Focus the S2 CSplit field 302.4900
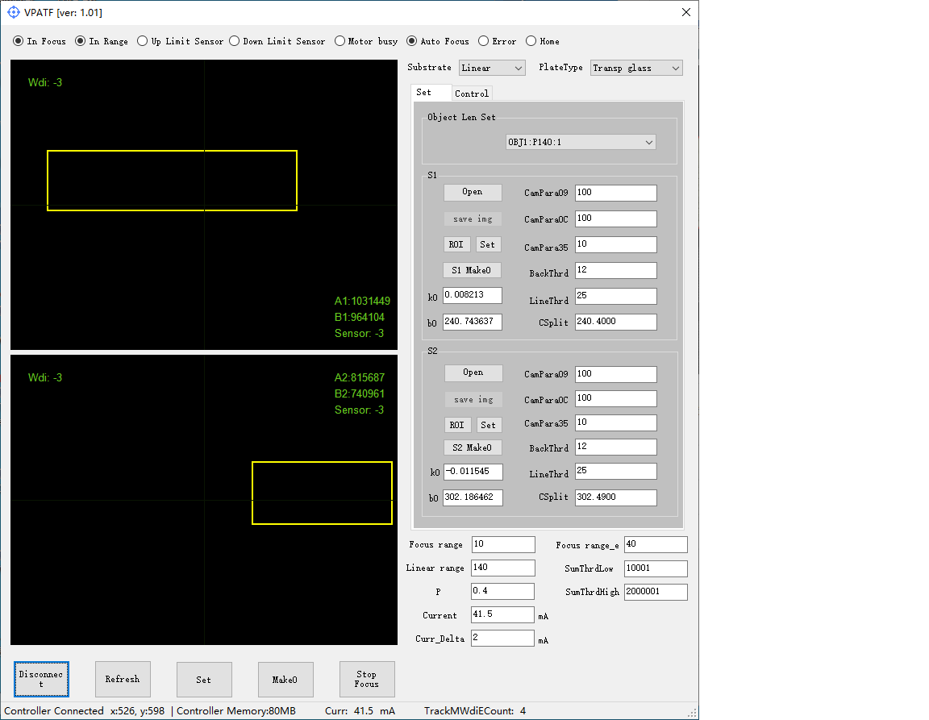The image size is (929, 720). [615, 497]
